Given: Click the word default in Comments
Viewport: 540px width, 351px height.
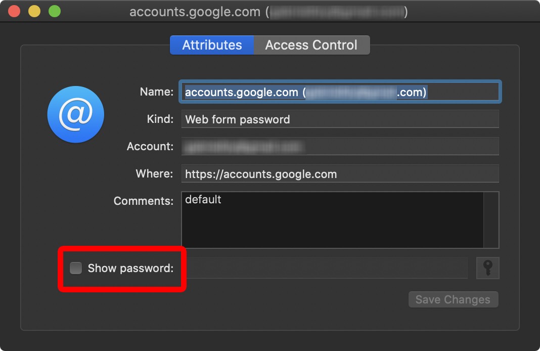Looking at the screenshot, I should (x=203, y=199).
